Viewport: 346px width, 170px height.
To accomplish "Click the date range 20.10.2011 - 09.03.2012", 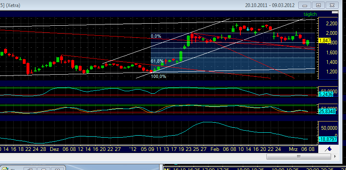I will click(x=270, y=5).
